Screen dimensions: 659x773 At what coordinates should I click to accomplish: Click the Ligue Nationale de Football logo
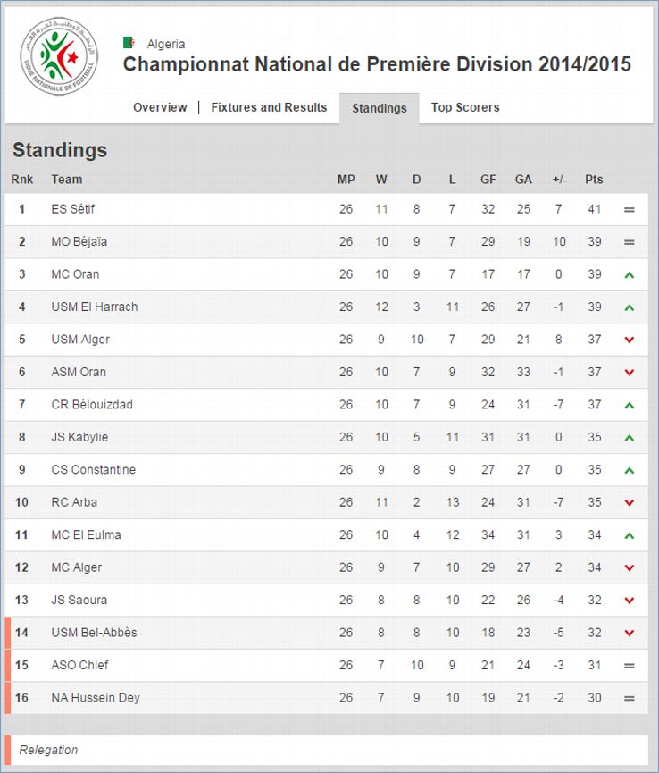tap(59, 56)
